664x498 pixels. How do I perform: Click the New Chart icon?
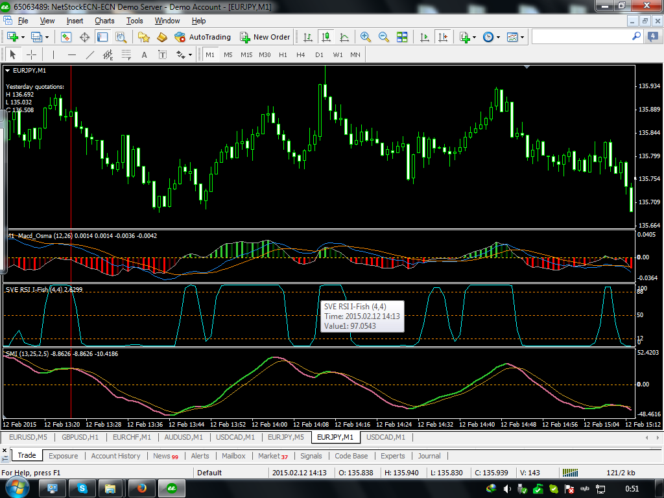(12, 37)
